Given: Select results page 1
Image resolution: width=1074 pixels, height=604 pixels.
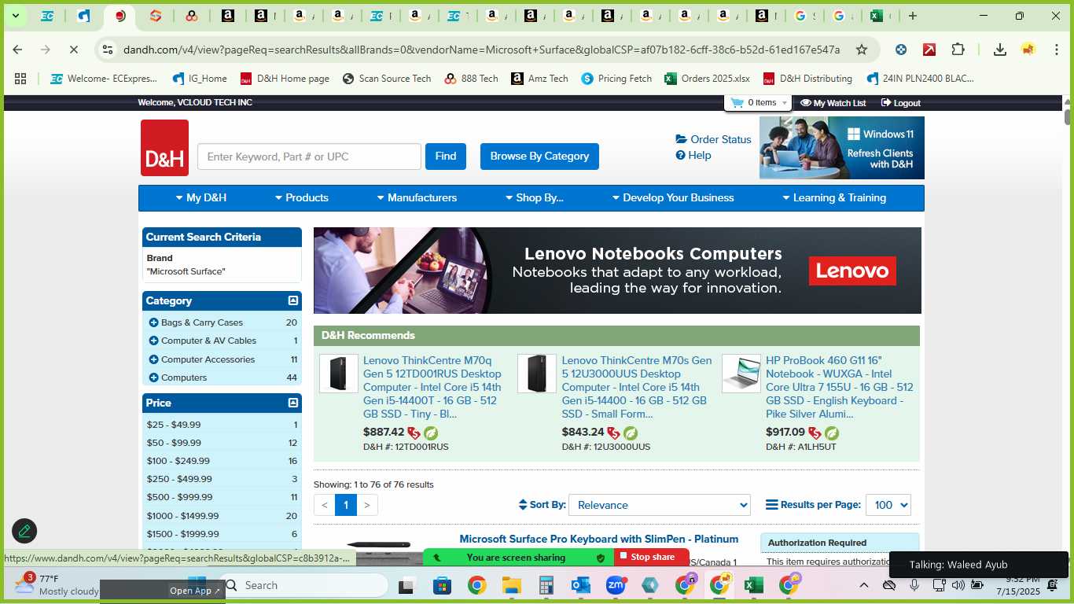Looking at the screenshot, I should [346, 505].
